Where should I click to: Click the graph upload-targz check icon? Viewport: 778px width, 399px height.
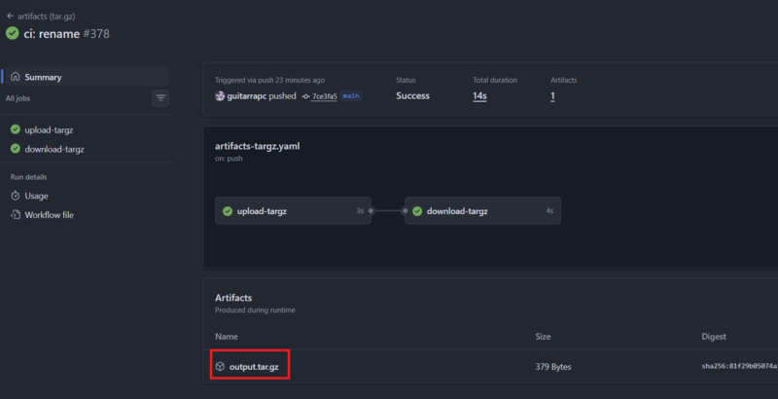click(x=228, y=211)
